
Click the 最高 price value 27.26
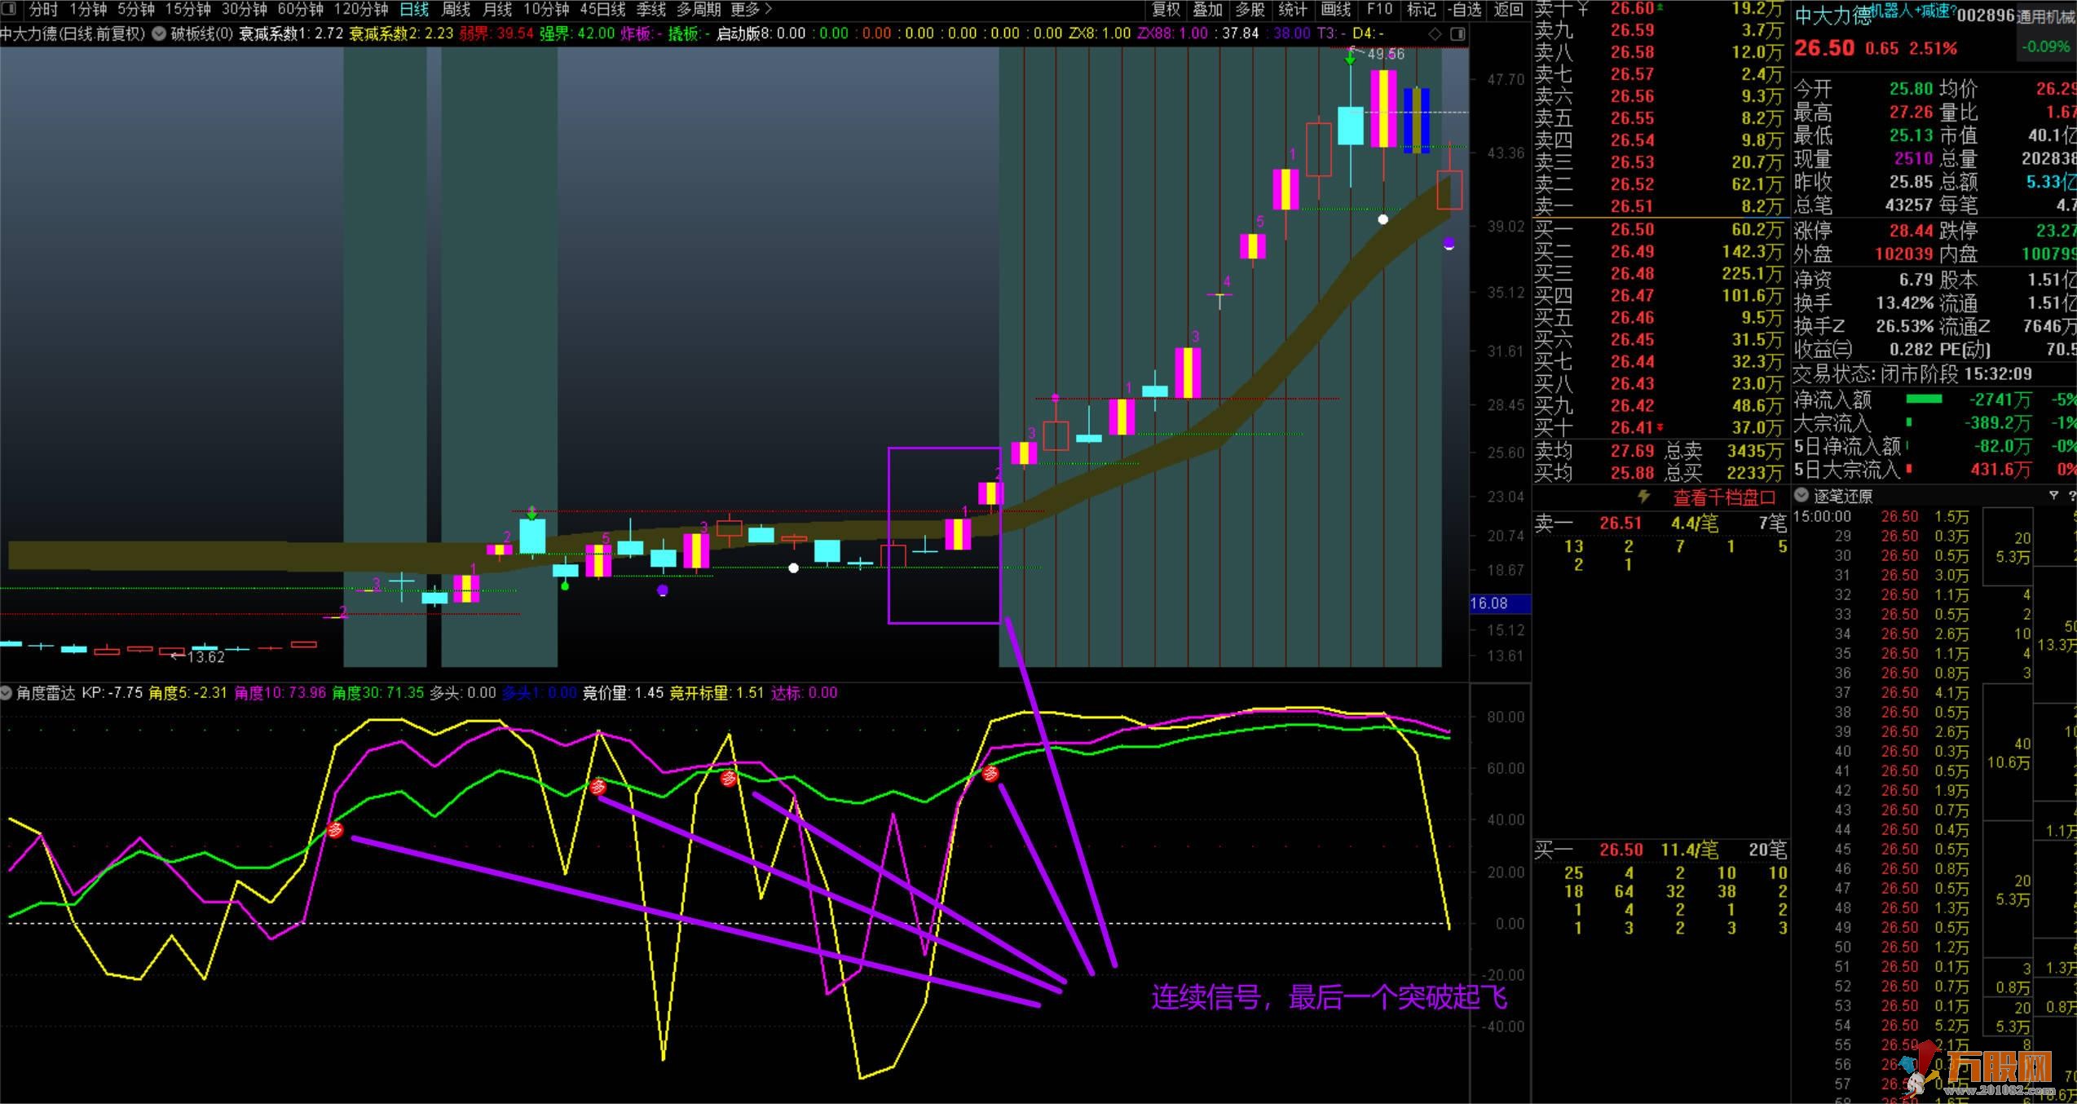(1911, 112)
